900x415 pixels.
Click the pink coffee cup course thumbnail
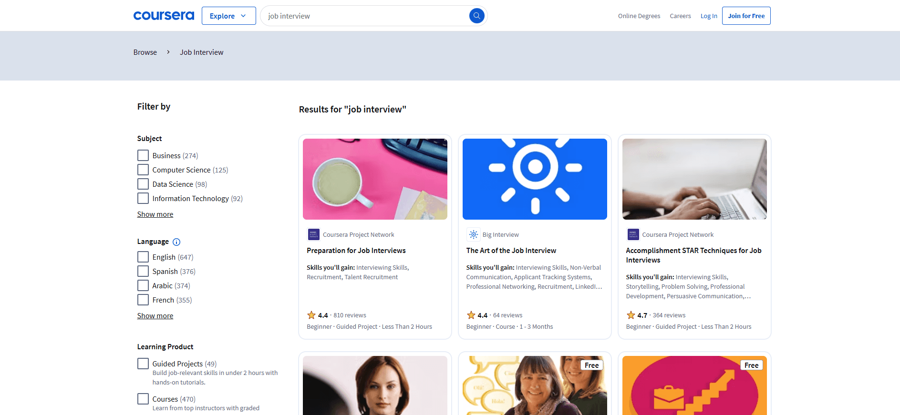(375, 179)
